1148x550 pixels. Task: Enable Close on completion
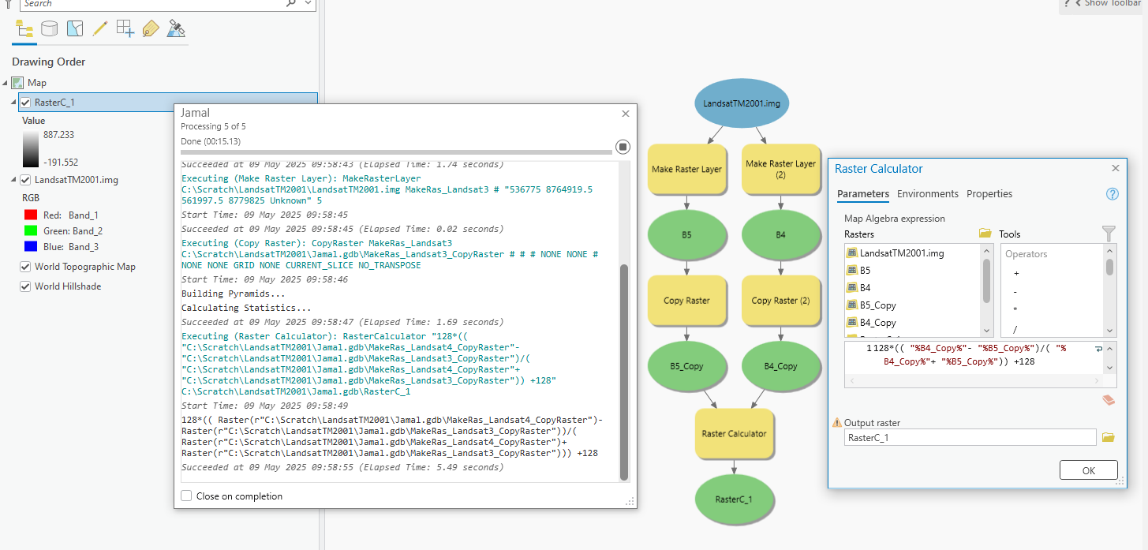(186, 496)
